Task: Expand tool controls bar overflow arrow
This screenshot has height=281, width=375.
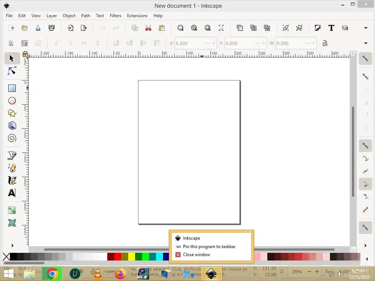Action: pos(366,43)
